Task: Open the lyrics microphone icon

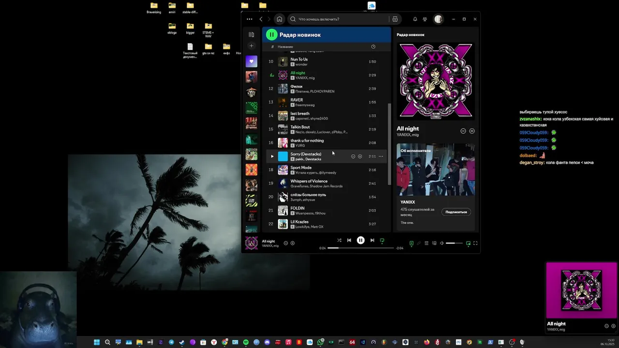Action: [x=419, y=243]
